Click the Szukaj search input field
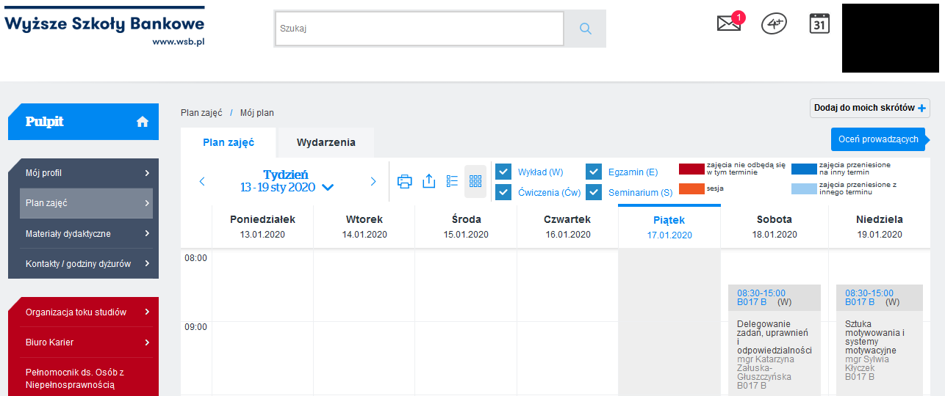 [x=419, y=29]
